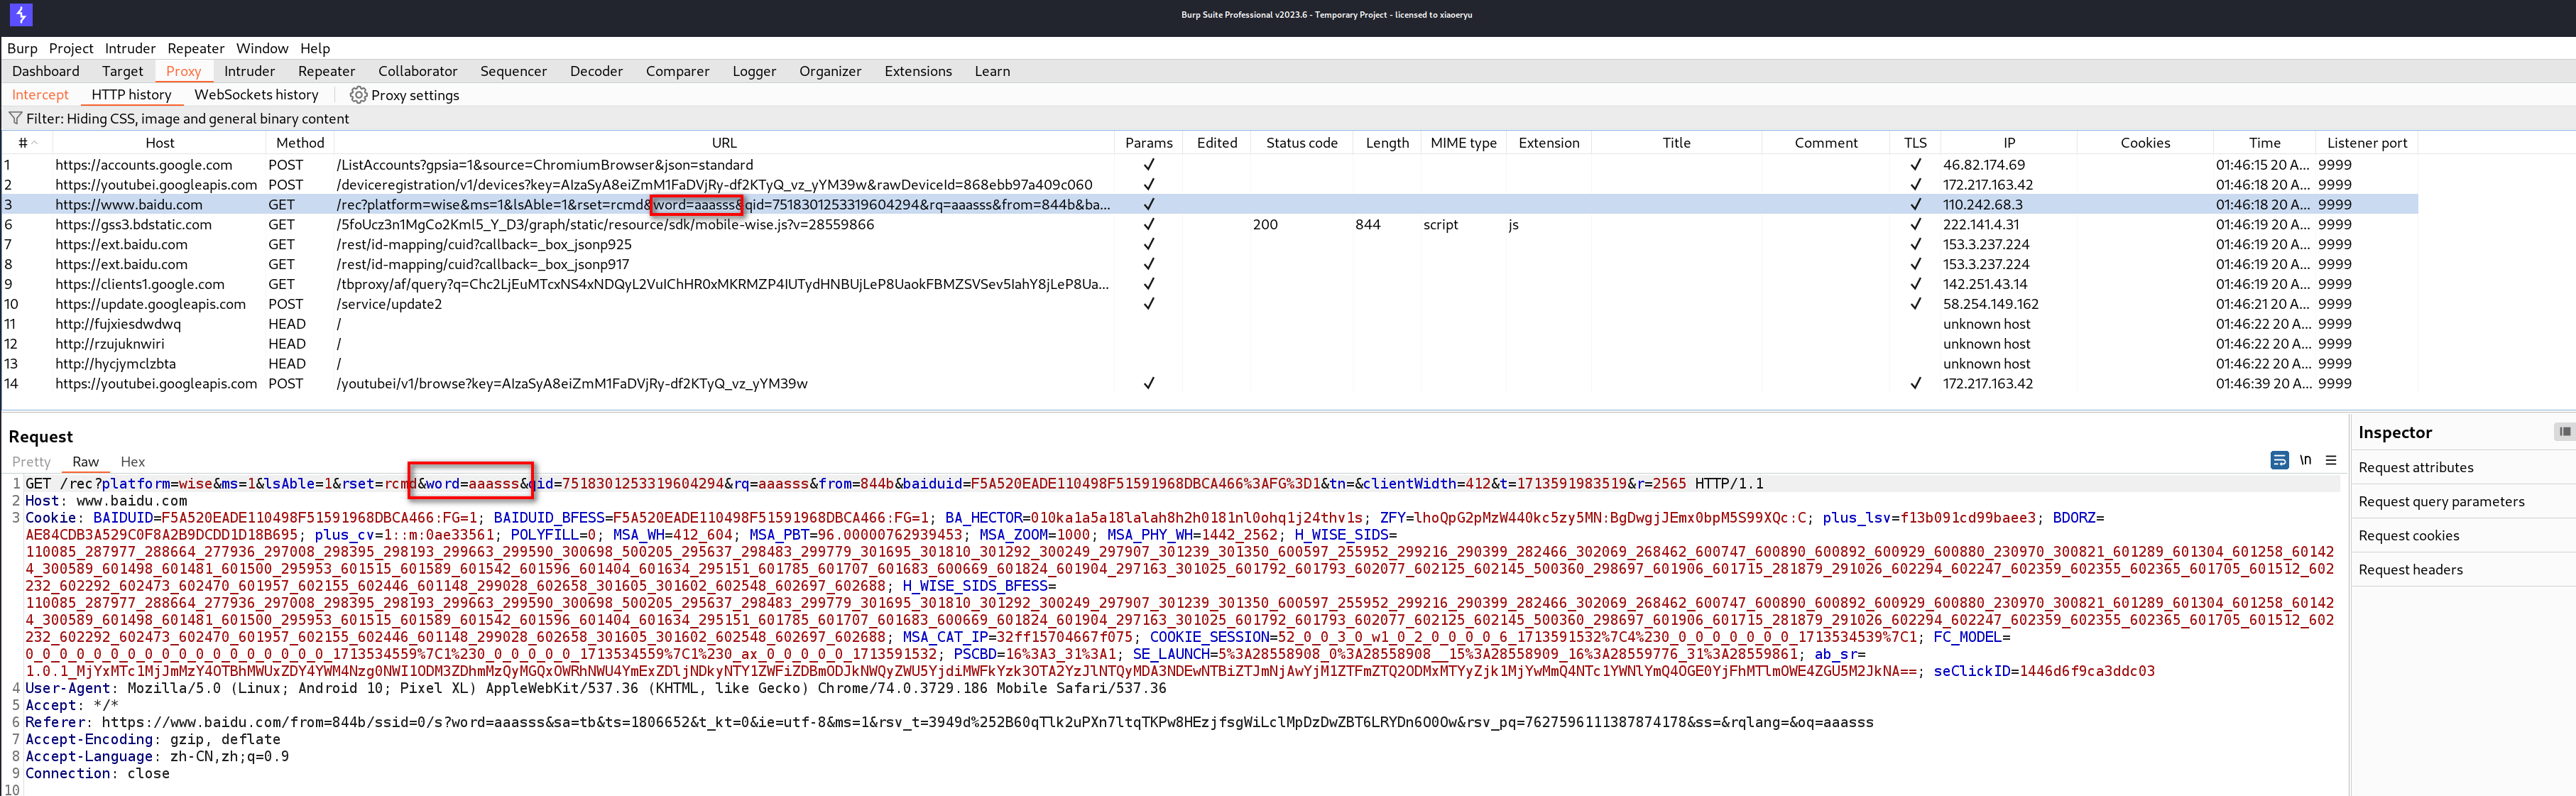The width and height of the screenshot is (2576, 796).
Task: Sort history by Length column
Action: coord(1387,143)
